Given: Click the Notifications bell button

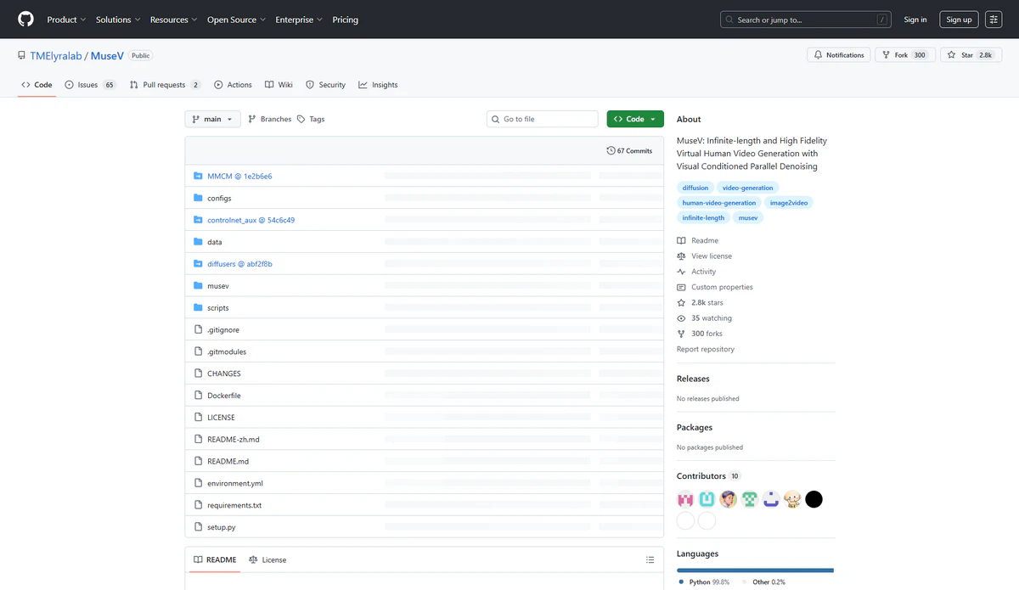Looking at the screenshot, I should coord(839,55).
